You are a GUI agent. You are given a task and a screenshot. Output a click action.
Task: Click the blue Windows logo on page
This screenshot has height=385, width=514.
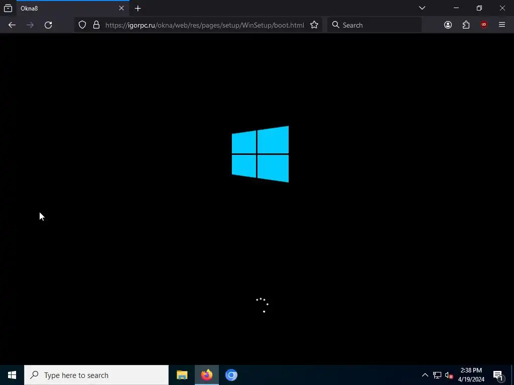point(261,154)
